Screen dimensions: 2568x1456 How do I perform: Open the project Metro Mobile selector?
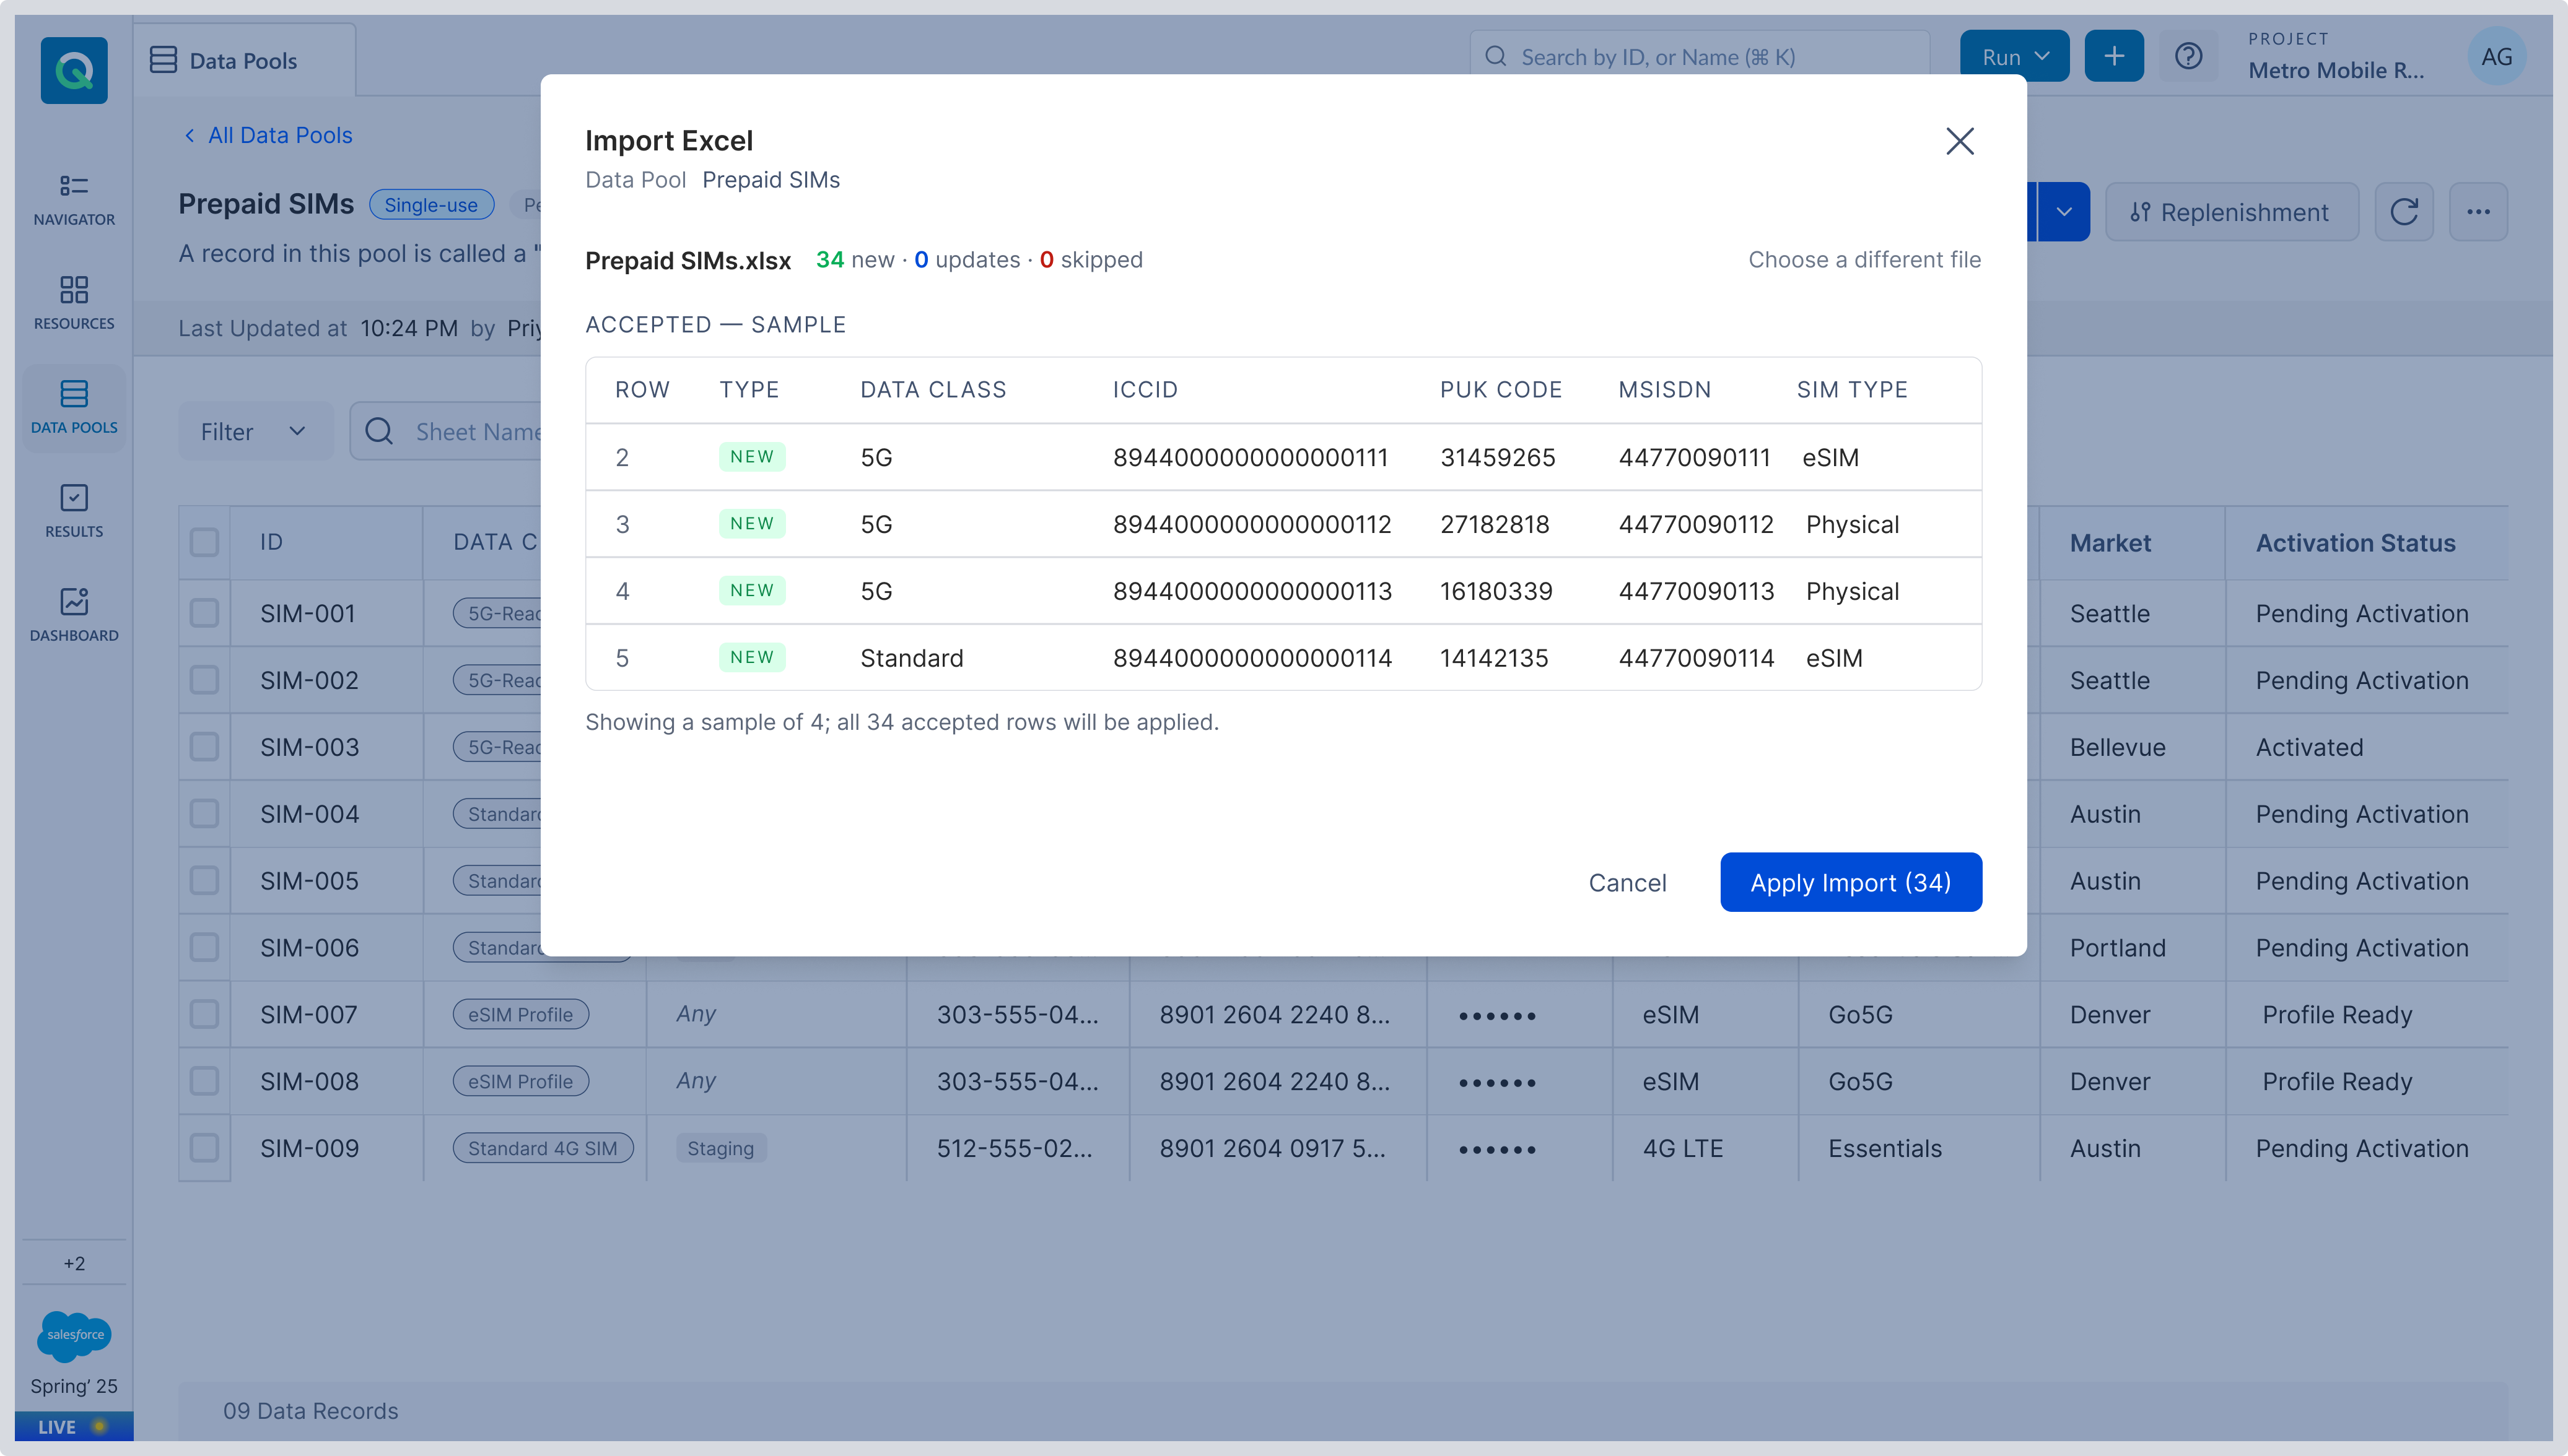[x=2337, y=57]
